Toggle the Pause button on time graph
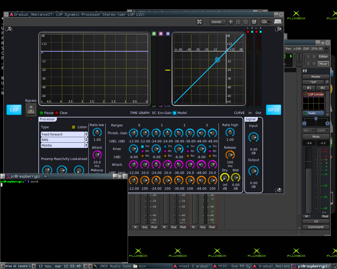Screen dimensions: 337x269 pos(41,113)
